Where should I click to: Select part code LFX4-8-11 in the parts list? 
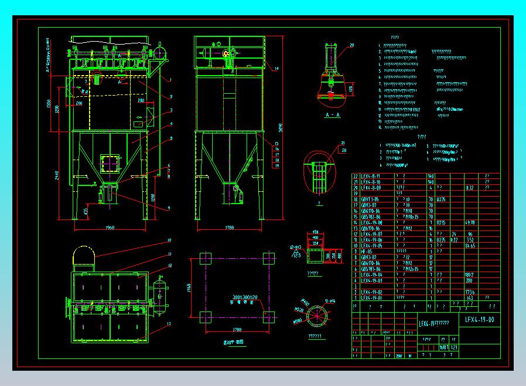click(371, 176)
